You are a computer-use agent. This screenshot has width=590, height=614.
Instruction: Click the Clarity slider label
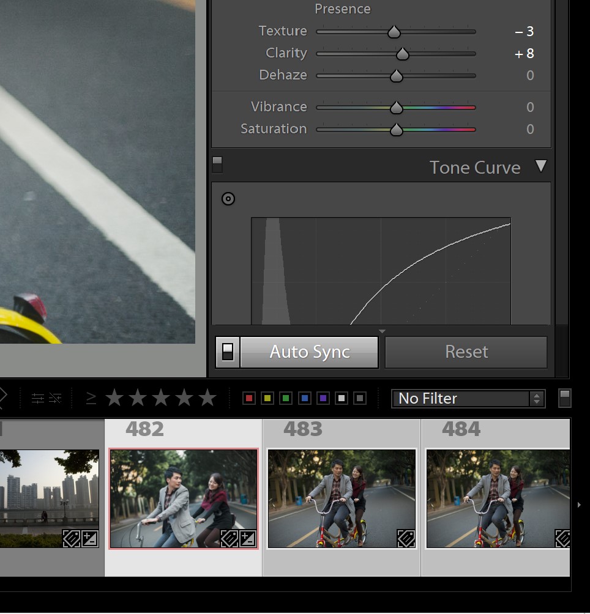(x=286, y=53)
